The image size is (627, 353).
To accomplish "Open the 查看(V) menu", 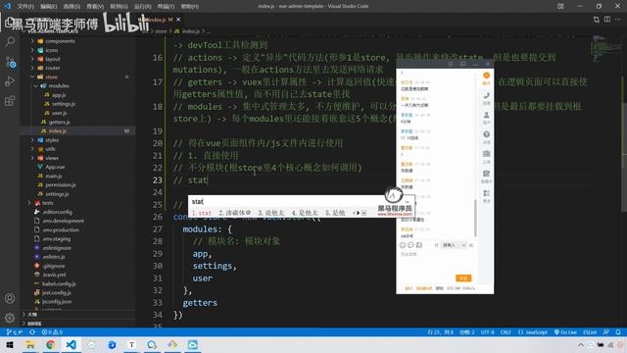I will [x=95, y=7].
